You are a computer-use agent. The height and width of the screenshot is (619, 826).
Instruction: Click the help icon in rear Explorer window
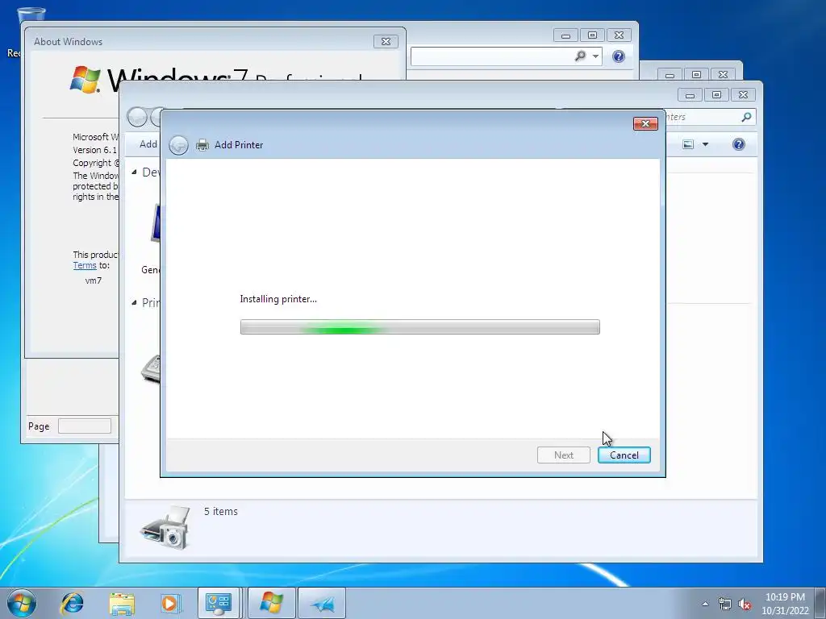[619, 56]
